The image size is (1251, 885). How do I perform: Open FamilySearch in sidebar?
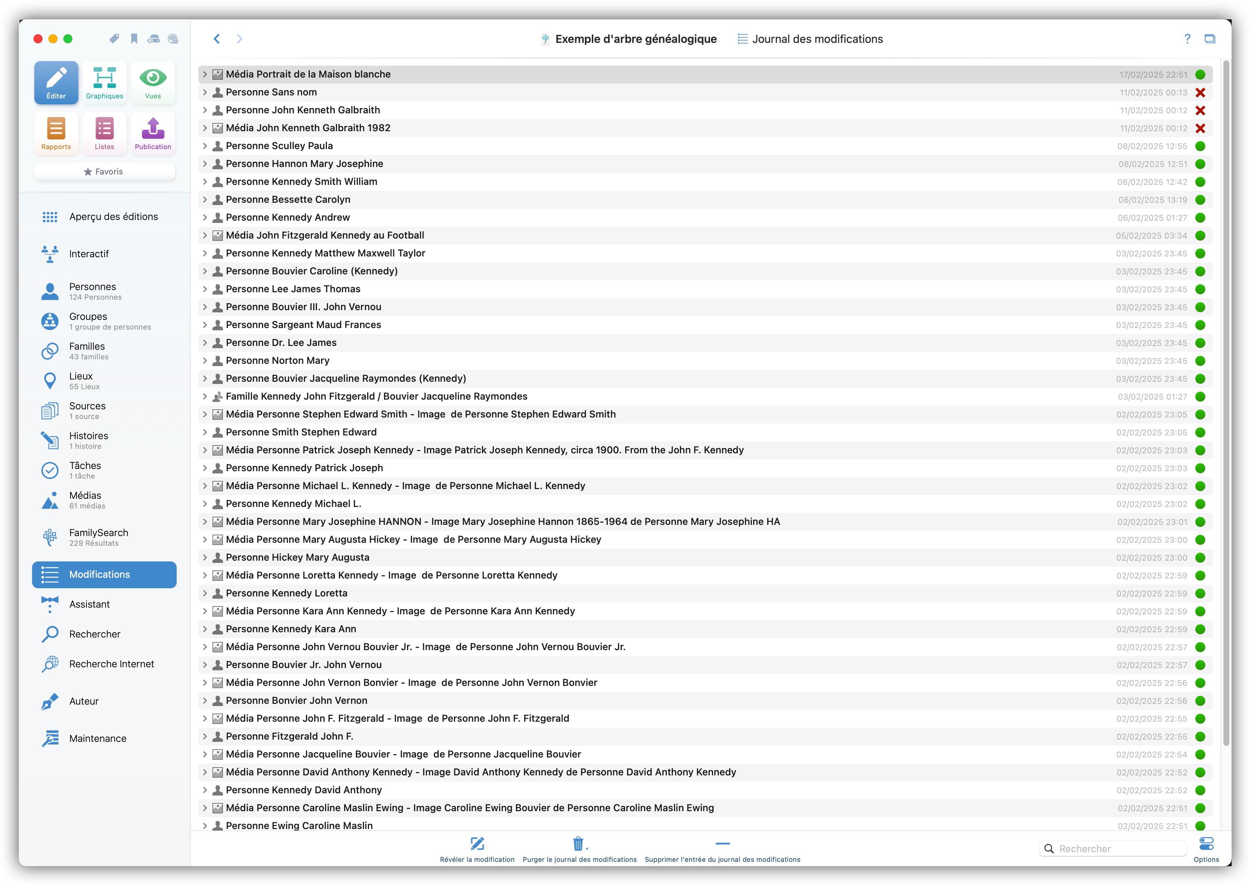[x=104, y=537]
